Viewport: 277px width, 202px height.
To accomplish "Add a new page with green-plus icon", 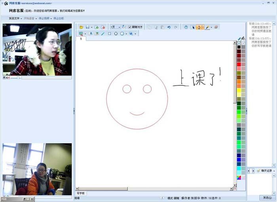I will point(96,27).
